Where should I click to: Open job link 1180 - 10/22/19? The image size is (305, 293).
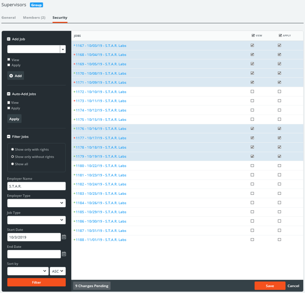click(x=101, y=166)
